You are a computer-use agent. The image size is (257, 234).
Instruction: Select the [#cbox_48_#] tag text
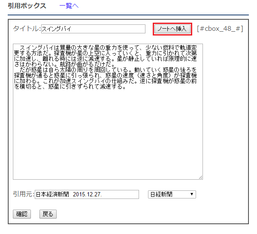click(220, 29)
